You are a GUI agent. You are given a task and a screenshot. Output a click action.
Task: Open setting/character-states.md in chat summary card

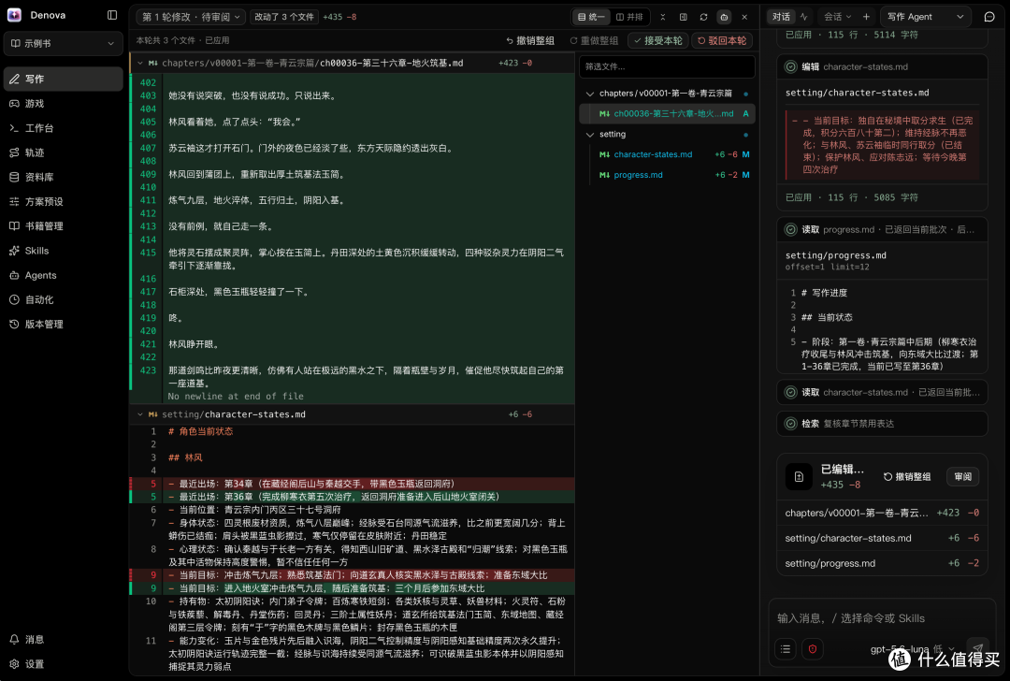[882, 538]
